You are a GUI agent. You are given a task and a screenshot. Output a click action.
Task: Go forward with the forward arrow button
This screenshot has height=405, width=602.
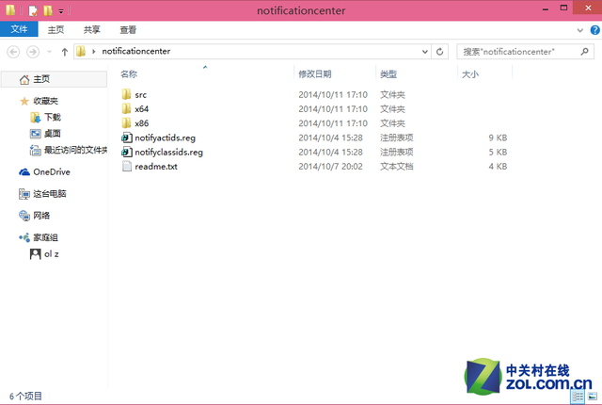tap(33, 52)
